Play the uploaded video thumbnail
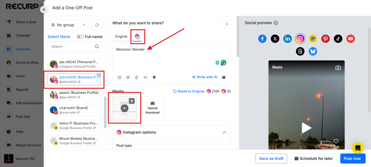The height and width of the screenshot is (167, 371). pos(125,108)
